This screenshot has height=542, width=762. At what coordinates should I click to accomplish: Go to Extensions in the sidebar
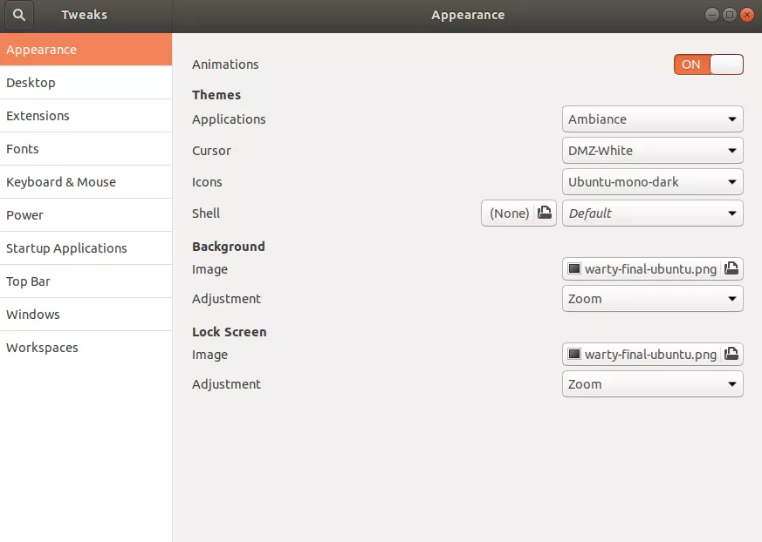86,116
